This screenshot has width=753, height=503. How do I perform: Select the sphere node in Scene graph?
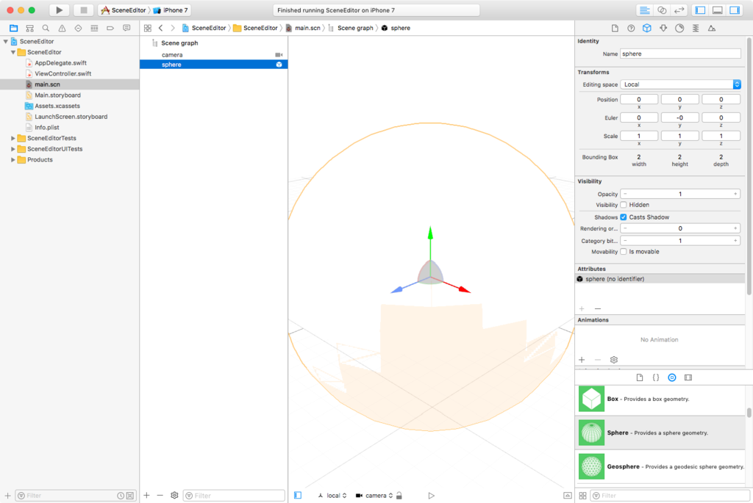coord(214,65)
